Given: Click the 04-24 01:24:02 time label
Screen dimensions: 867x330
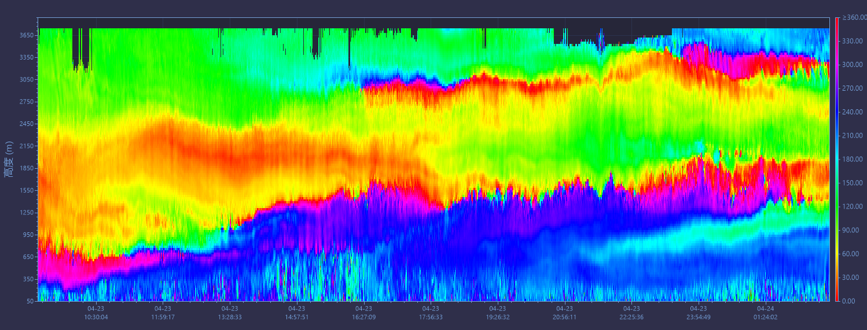Looking at the screenshot, I should coord(766,313).
